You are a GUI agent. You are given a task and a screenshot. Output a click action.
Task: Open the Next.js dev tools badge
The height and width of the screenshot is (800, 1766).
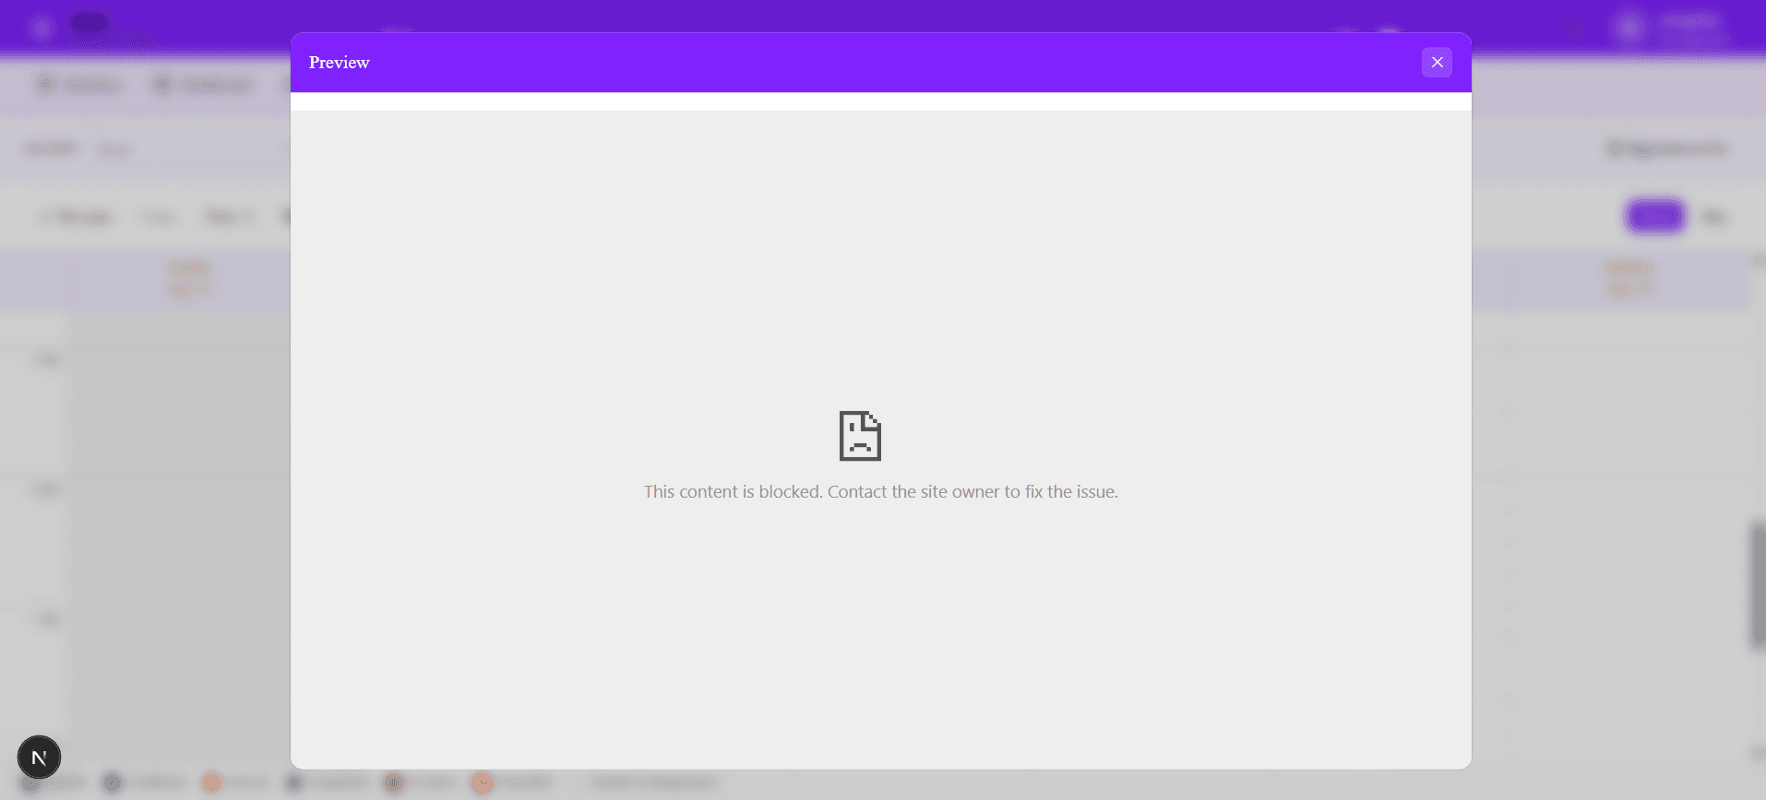39,758
